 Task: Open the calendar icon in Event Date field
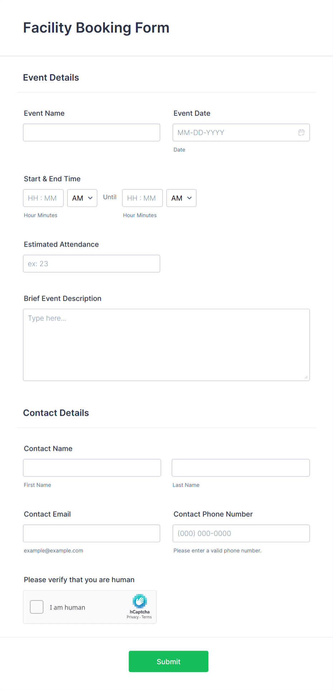tap(301, 132)
